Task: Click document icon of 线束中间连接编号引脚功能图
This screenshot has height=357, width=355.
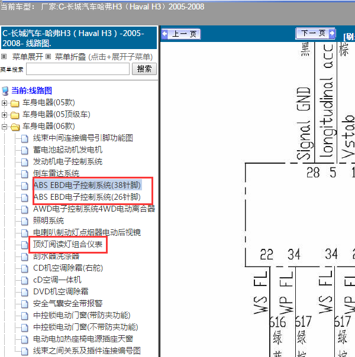Action: [25, 138]
